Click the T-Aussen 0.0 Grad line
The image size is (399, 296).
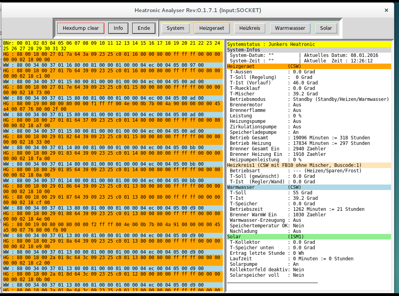(x=272, y=72)
